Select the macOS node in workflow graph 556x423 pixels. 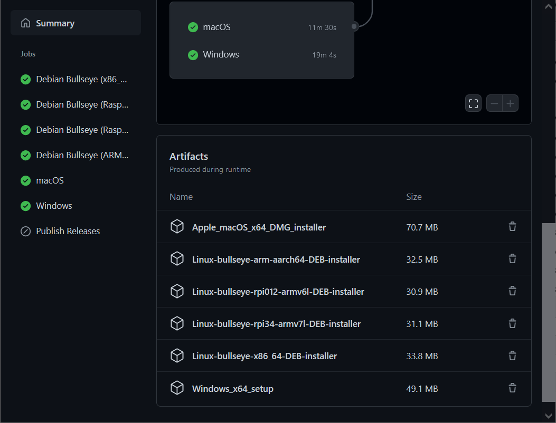262,27
